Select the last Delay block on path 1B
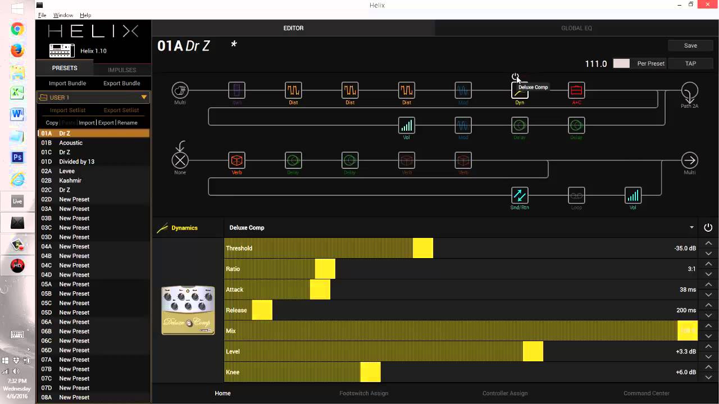Image resolution: width=719 pixels, height=404 pixels. tap(576, 125)
